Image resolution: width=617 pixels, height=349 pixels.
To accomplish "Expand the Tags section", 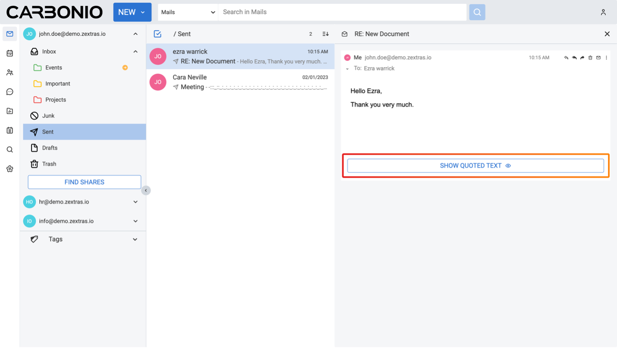I will point(135,239).
